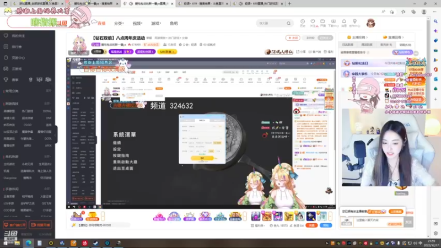Click the site search input field
This screenshot has width=441, height=248.
click(x=271, y=23)
